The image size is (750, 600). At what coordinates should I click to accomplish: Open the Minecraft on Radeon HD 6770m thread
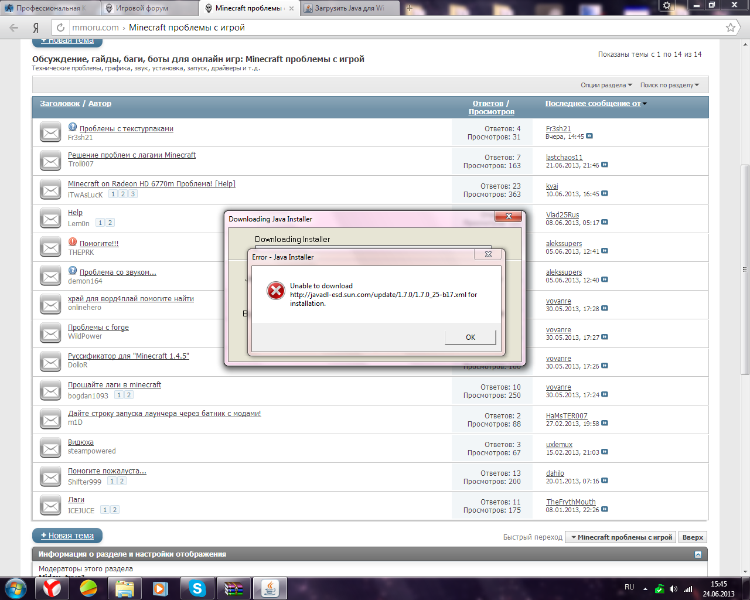152,184
